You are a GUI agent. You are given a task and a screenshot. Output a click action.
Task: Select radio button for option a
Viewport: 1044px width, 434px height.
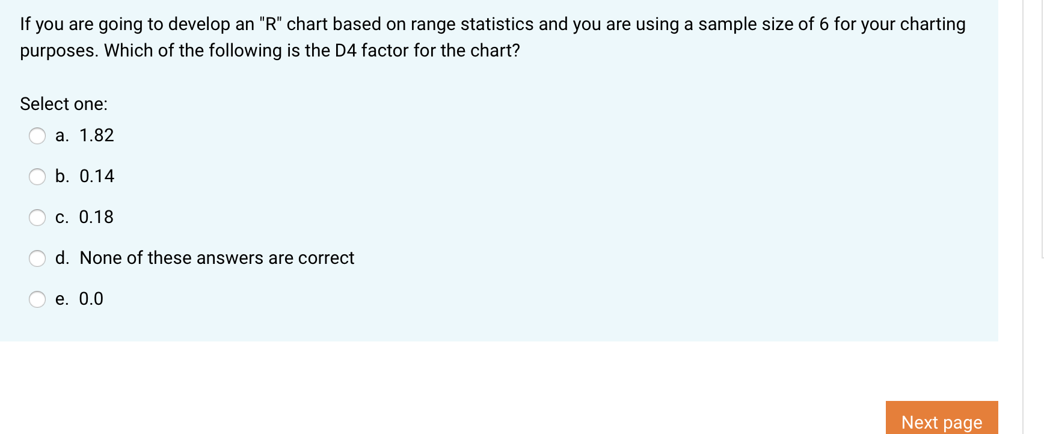coord(37,136)
